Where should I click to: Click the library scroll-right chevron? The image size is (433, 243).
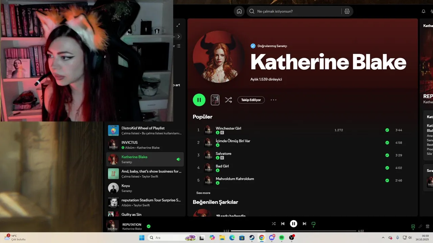(179, 36)
